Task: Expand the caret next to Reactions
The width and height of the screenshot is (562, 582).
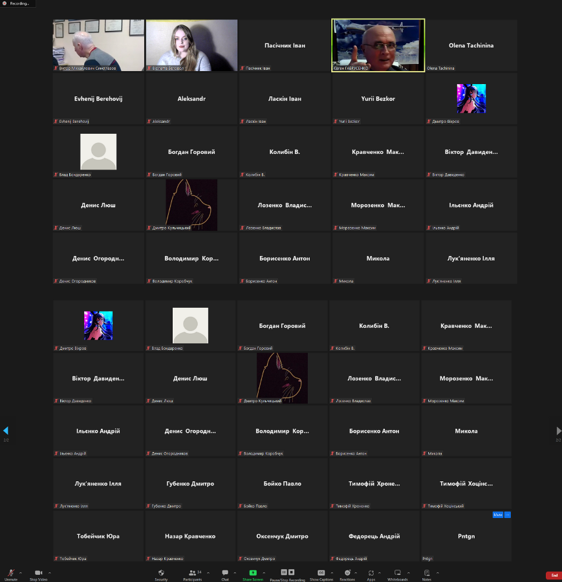Action: (356, 573)
